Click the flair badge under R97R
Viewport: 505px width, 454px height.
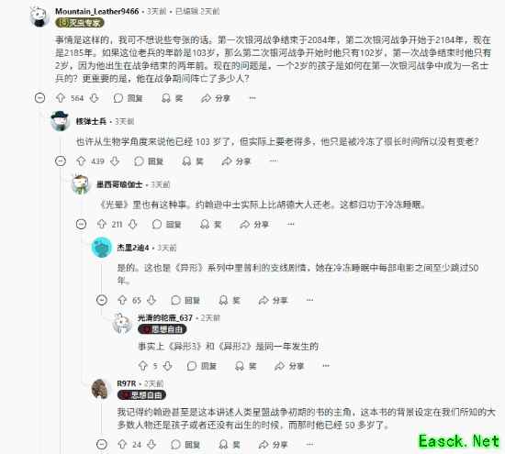[141, 394]
